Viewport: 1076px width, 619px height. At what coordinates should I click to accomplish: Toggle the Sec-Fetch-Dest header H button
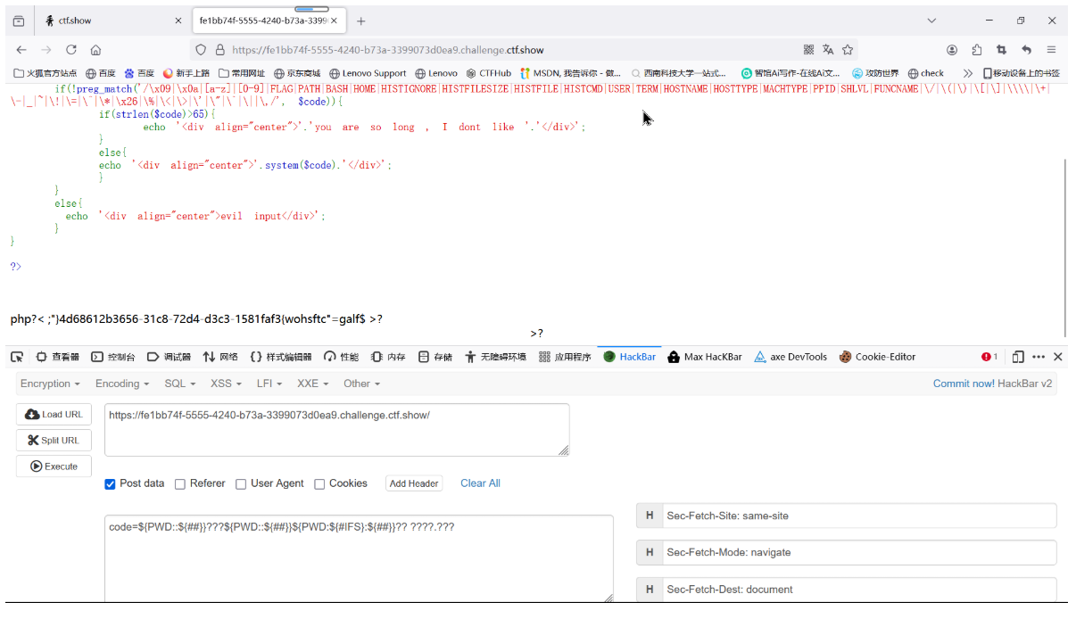click(x=650, y=589)
